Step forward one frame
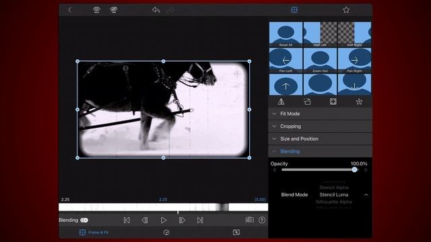Viewport: 431px width, 242px height. coord(182,220)
